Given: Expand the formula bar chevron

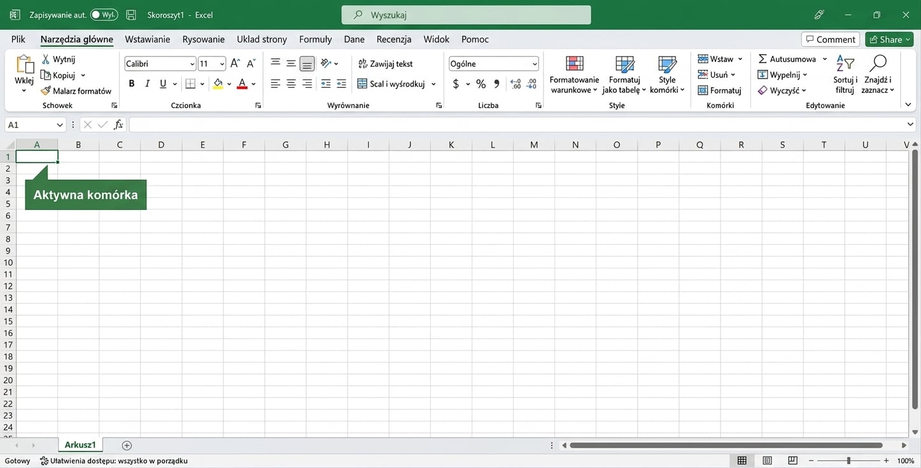Looking at the screenshot, I should pyautogui.click(x=910, y=125).
